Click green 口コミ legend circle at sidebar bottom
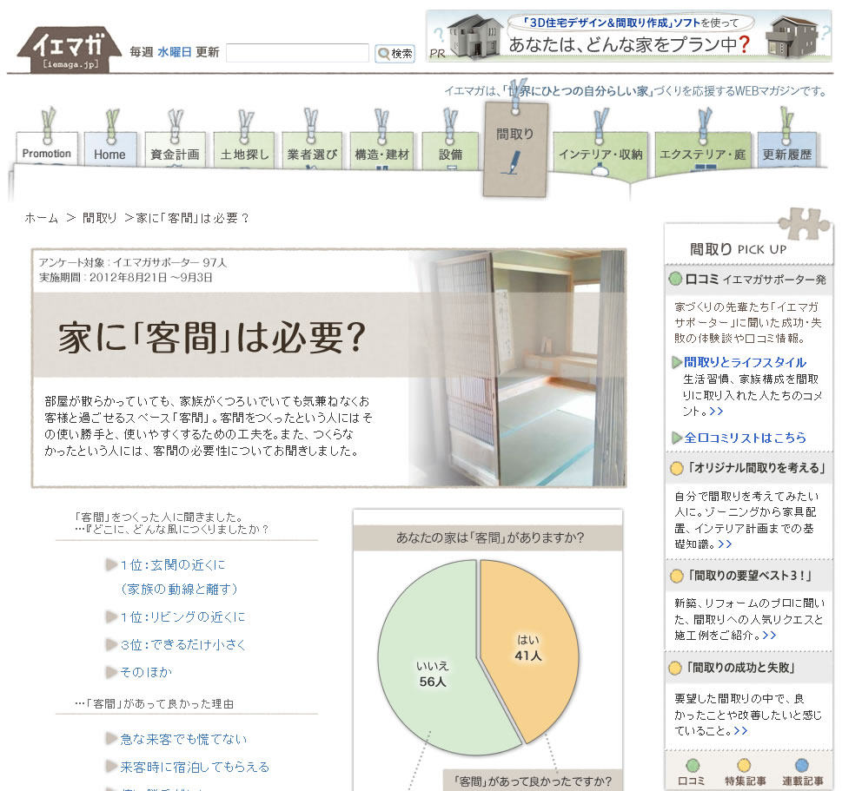842x791 pixels. (693, 765)
